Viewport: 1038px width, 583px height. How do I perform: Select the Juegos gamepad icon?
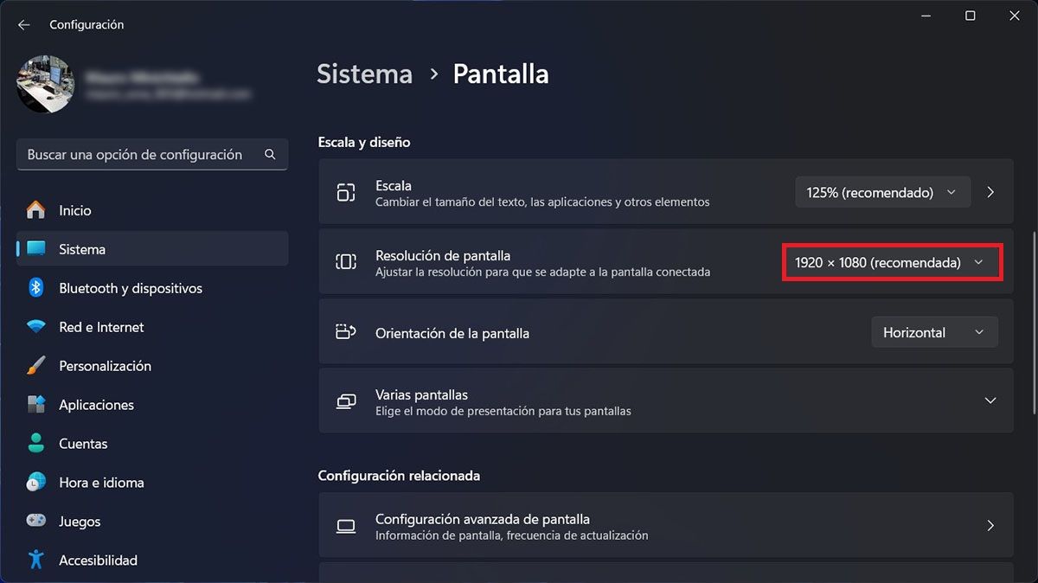(36, 522)
